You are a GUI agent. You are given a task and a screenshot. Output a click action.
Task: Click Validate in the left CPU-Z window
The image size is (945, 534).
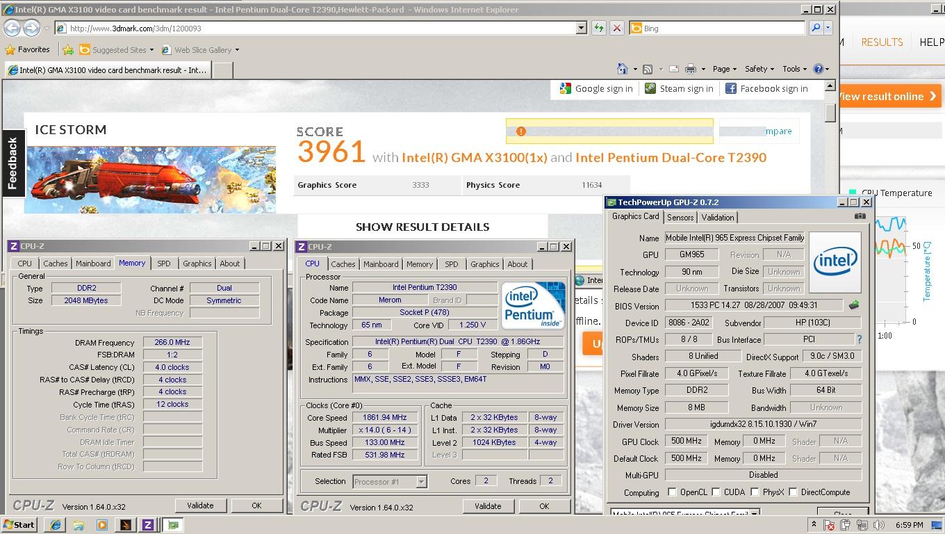tap(200, 505)
